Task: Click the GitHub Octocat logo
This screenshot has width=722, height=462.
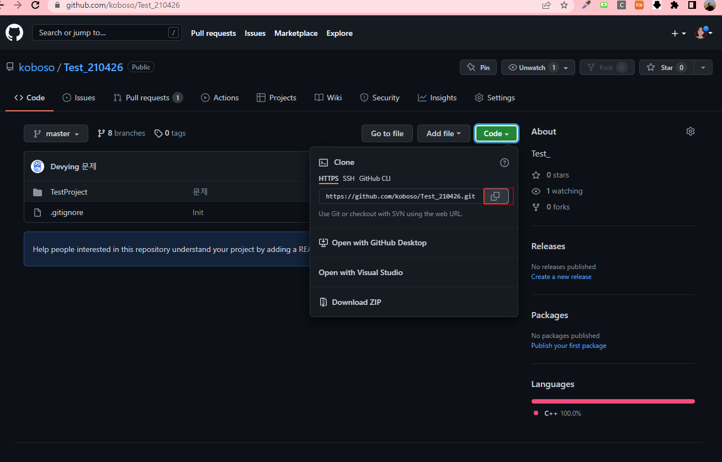Action: [x=14, y=33]
